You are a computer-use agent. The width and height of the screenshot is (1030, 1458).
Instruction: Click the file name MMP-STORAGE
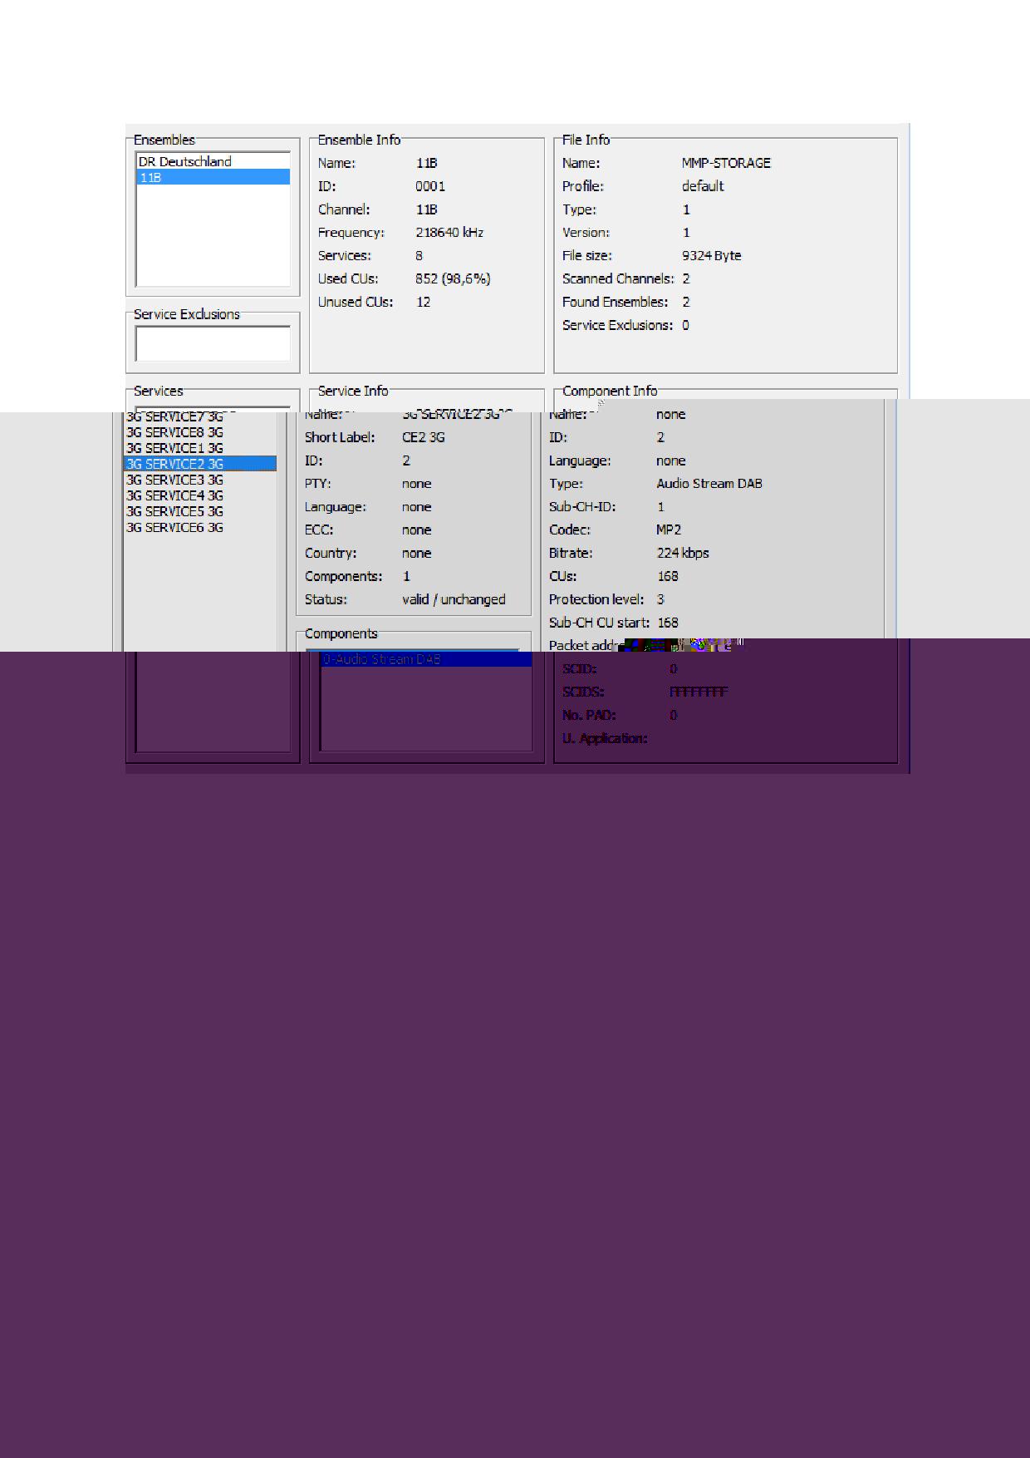pyautogui.click(x=726, y=163)
